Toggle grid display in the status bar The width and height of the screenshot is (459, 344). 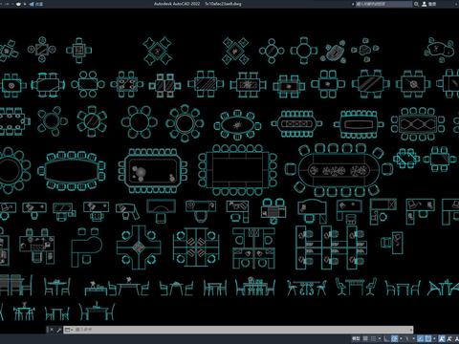pyautogui.click(x=365, y=338)
